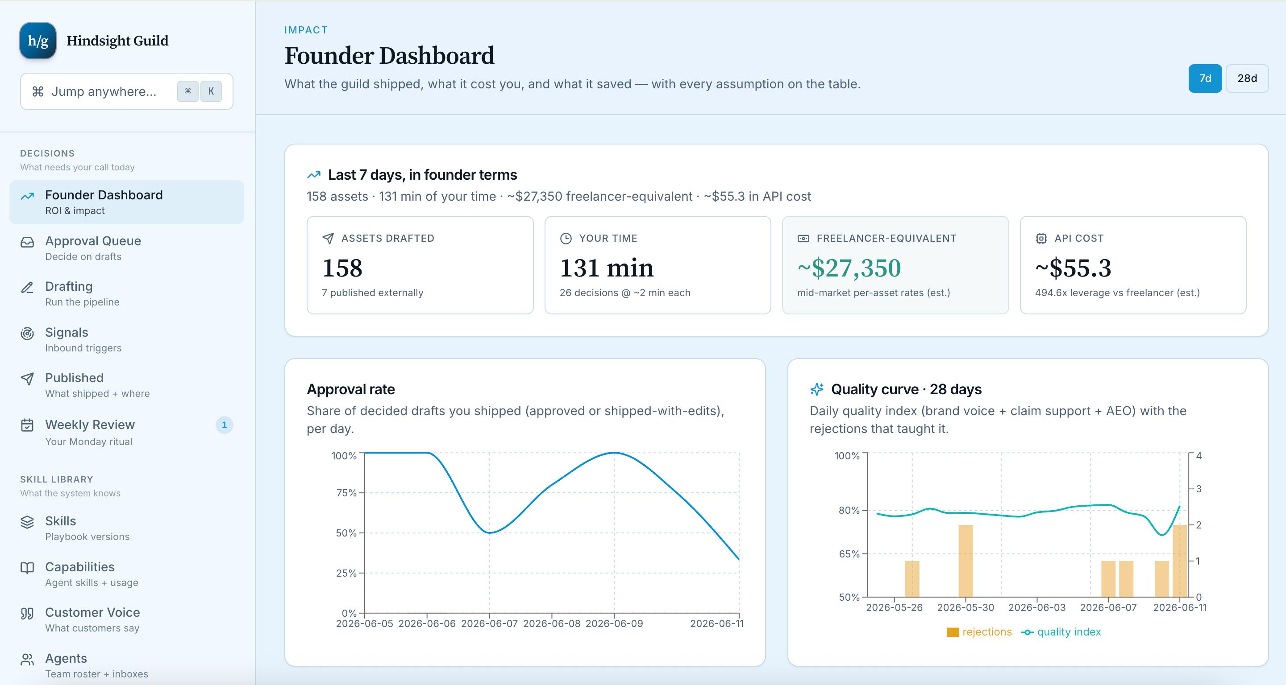
Task: Select the API Cost stat card
Action: pos(1133,265)
